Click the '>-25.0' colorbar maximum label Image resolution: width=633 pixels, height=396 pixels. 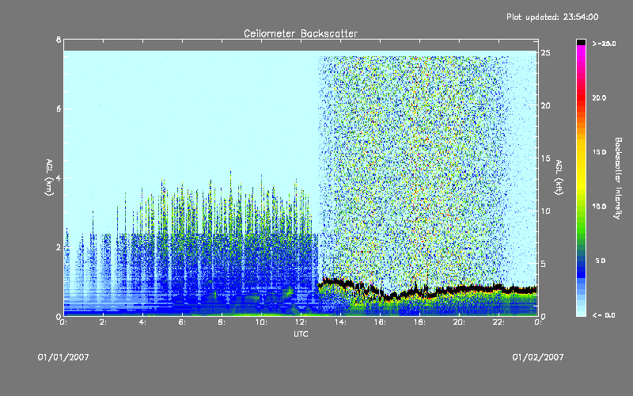pyautogui.click(x=604, y=44)
